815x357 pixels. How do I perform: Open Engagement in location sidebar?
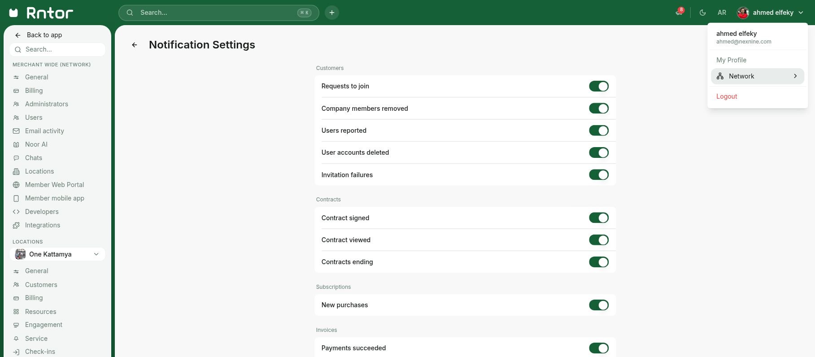click(x=44, y=325)
